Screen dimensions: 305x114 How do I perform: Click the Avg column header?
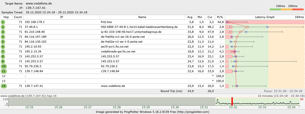tap(190, 17)
